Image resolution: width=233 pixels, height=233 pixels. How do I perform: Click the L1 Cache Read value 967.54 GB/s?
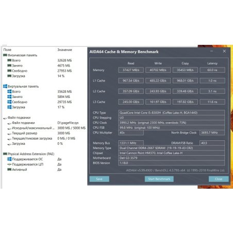pos(131,80)
